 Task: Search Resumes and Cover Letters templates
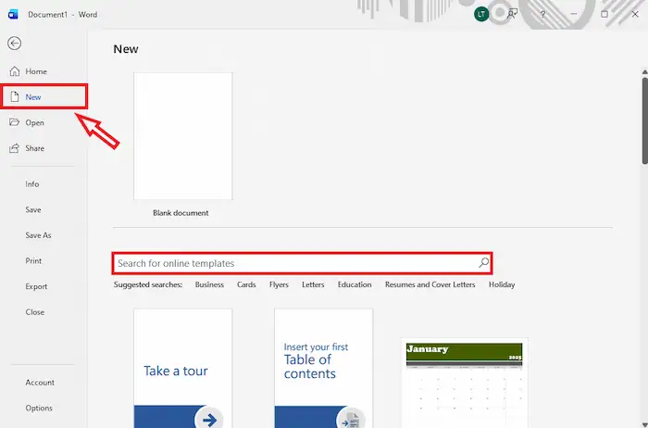430,284
